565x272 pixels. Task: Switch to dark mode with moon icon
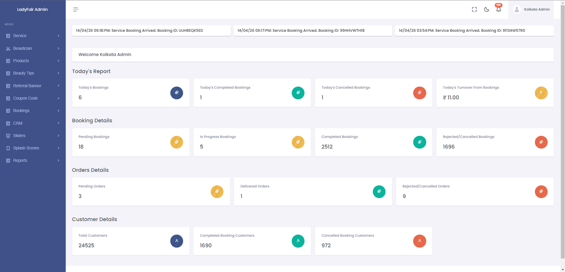point(487,10)
